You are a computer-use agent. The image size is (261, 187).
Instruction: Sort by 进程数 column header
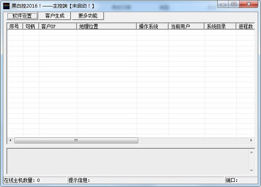coord(245,26)
